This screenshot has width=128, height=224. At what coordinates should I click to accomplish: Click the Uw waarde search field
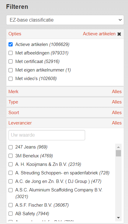click(x=47, y=135)
